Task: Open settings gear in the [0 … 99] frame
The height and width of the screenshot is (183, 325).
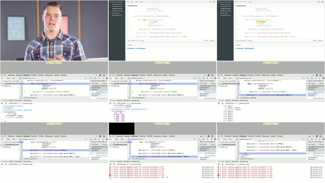Action: tap(208, 75)
